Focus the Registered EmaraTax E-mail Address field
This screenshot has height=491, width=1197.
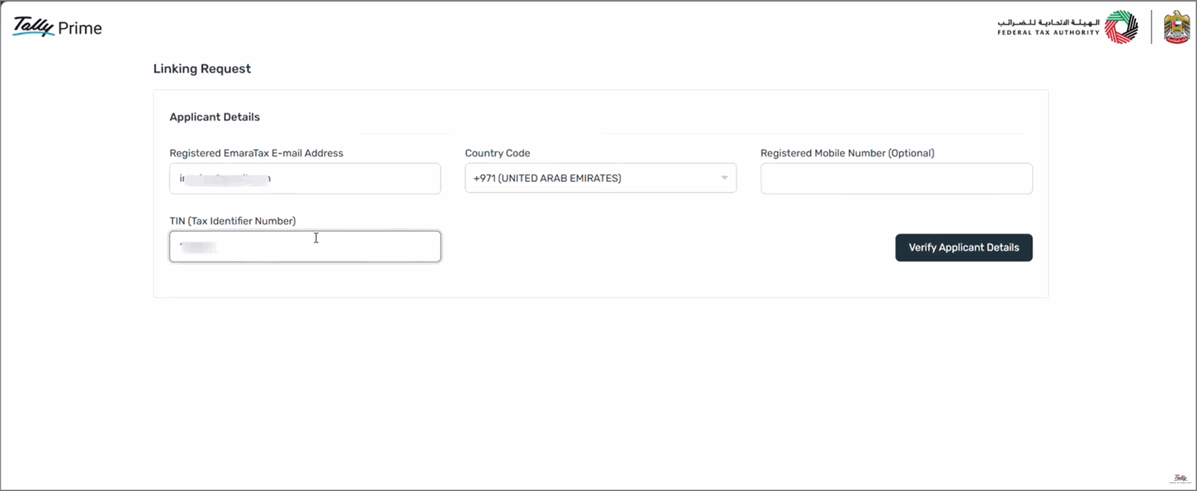click(305, 179)
